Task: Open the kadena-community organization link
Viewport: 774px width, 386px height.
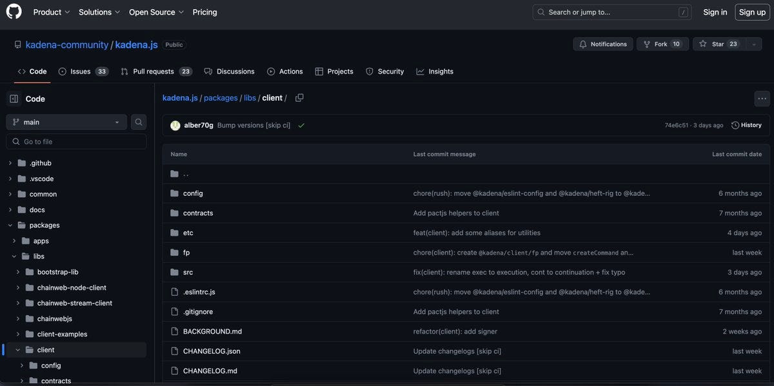Action: tap(67, 44)
